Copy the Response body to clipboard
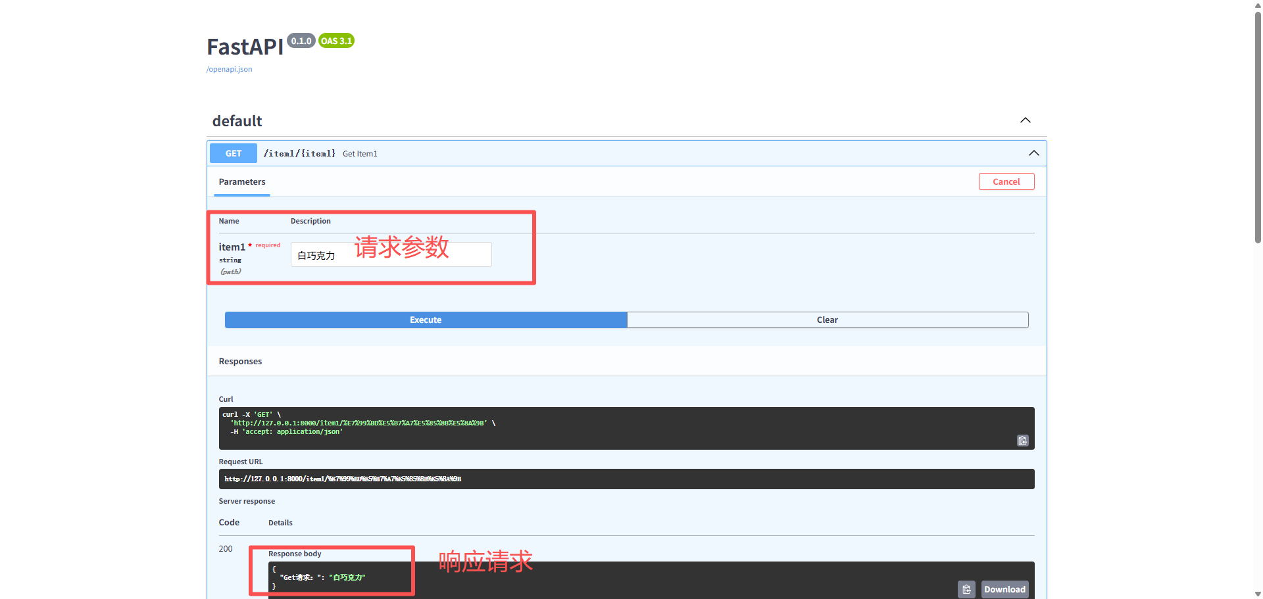This screenshot has height=599, width=1263. tap(966, 589)
